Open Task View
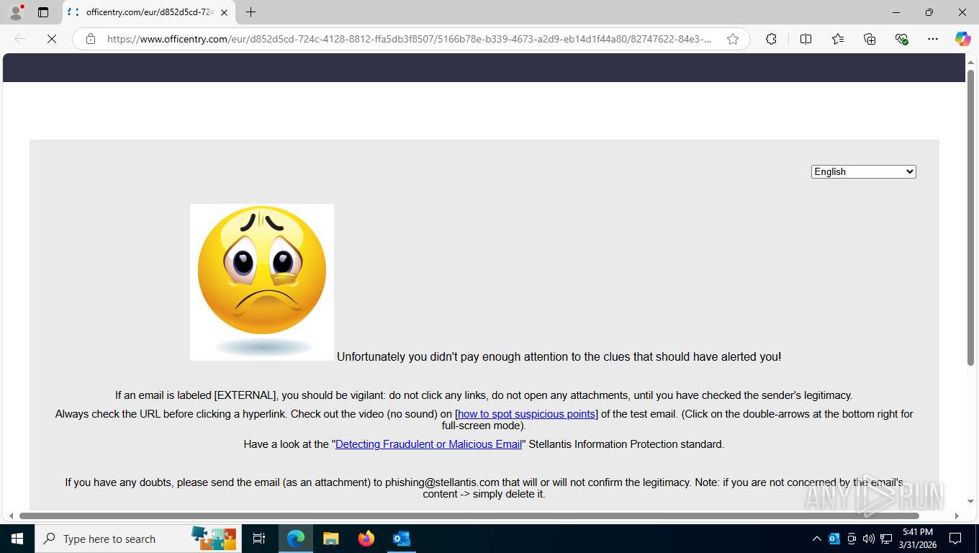The image size is (979, 553). pos(259,539)
